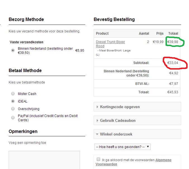Tick the akkoord met voorwaarden checkbox
Image resolution: width=189 pixels, height=169 pixels.
(98, 159)
